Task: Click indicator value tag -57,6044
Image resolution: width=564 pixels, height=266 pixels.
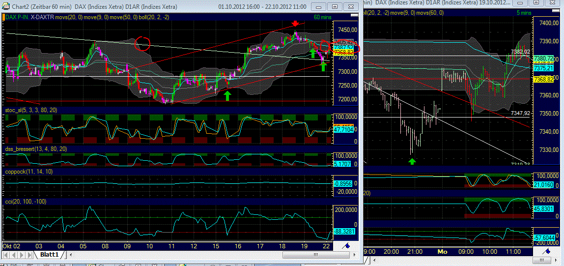Action: coord(543,238)
